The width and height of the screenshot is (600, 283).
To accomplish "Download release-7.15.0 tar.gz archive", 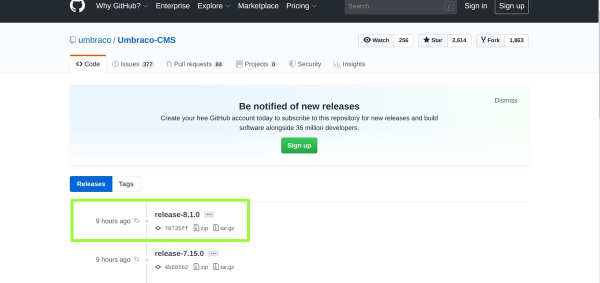I will point(223,267).
